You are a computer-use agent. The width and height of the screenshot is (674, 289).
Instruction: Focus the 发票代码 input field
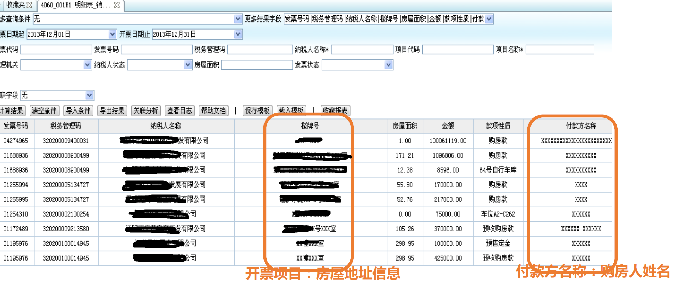(x=56, y=50)
